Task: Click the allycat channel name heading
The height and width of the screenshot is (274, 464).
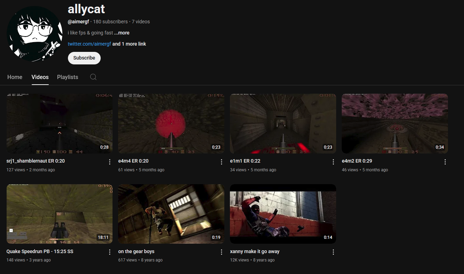Action: pyautogui.click(x=86, y=9)
